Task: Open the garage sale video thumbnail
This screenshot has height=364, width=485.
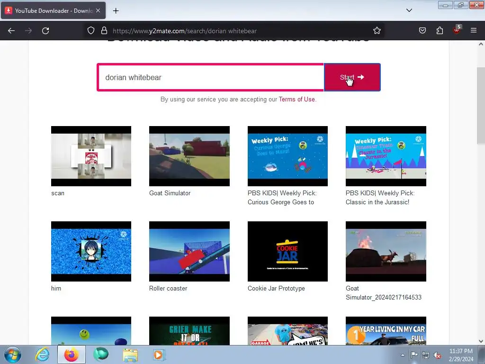Action: pos(287,331)
